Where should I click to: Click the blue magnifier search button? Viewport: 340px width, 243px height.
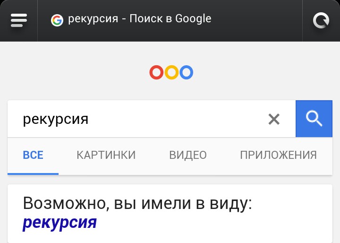point(314,119)
